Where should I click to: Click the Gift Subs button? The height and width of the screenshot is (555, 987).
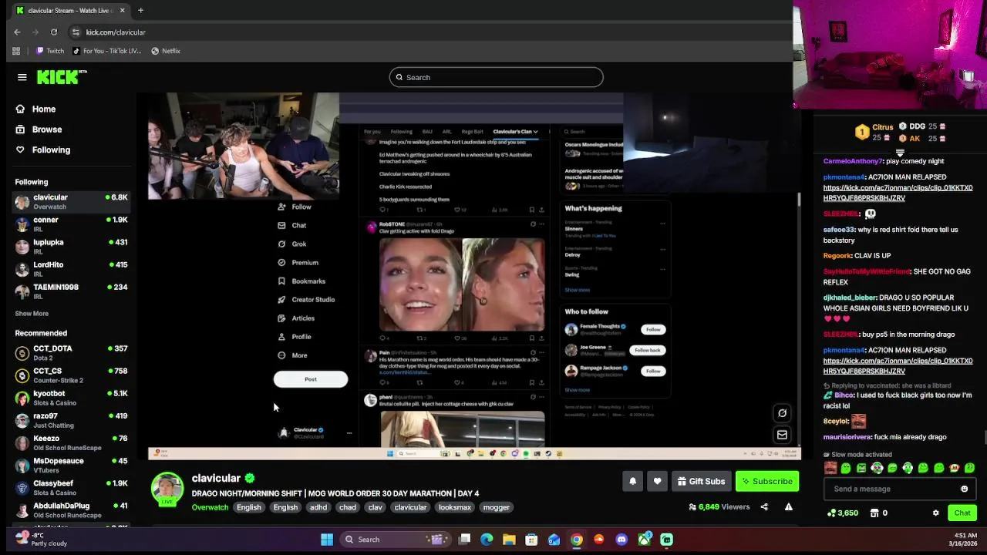coord(701,481)
